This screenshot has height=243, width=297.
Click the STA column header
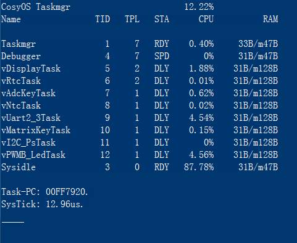click(162, 19)
